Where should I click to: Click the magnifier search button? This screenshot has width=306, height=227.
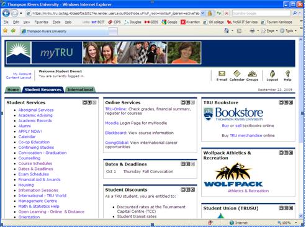[x=295, y=13]
